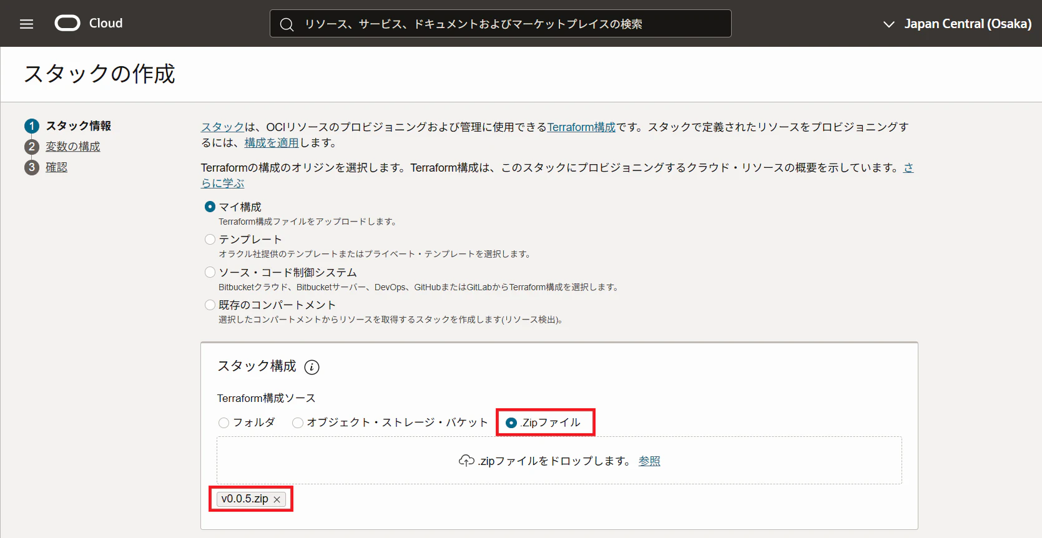Screen dimensions: 1042x538
Task: Click the zip file drop zone area
Action: [x=559, y=461]
